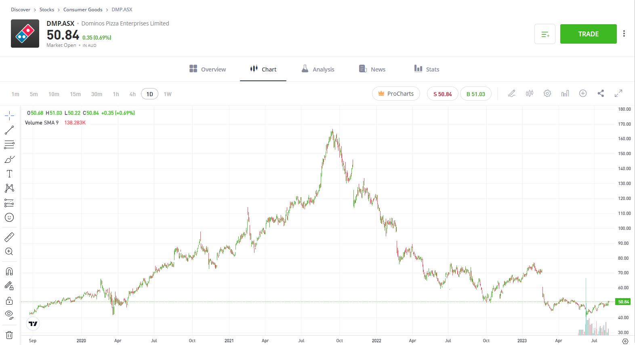
Task: Select the 4h timeframe
Action: pyautogui.click(x=132, y=94)
